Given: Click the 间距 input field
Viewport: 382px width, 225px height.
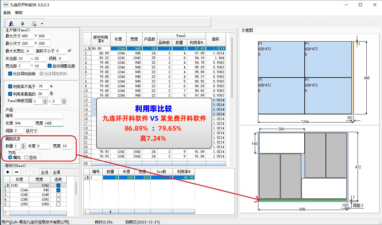Looking at the screenshot, I should coord(18,131).
